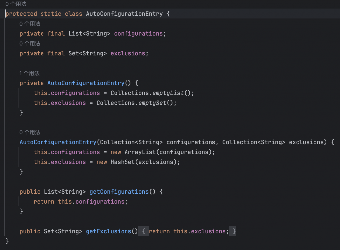340x250 pixels.
Task: Click the 'configurations' field name in the List declaration
Action: coord(138,34)
